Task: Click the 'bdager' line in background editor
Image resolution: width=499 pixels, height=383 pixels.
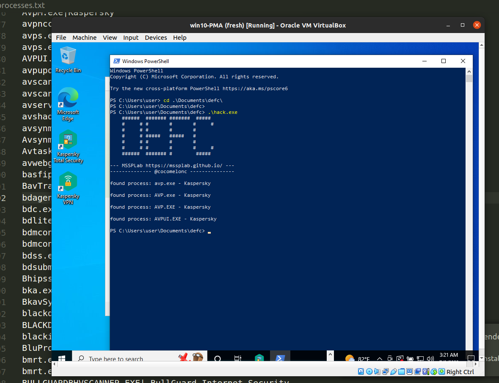Action: click(x=36, y=198)
